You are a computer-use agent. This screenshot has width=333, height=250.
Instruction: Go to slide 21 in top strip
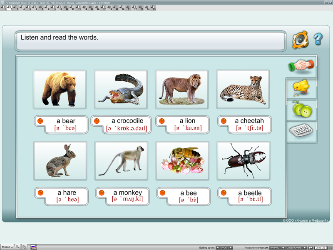click(128, 7)
